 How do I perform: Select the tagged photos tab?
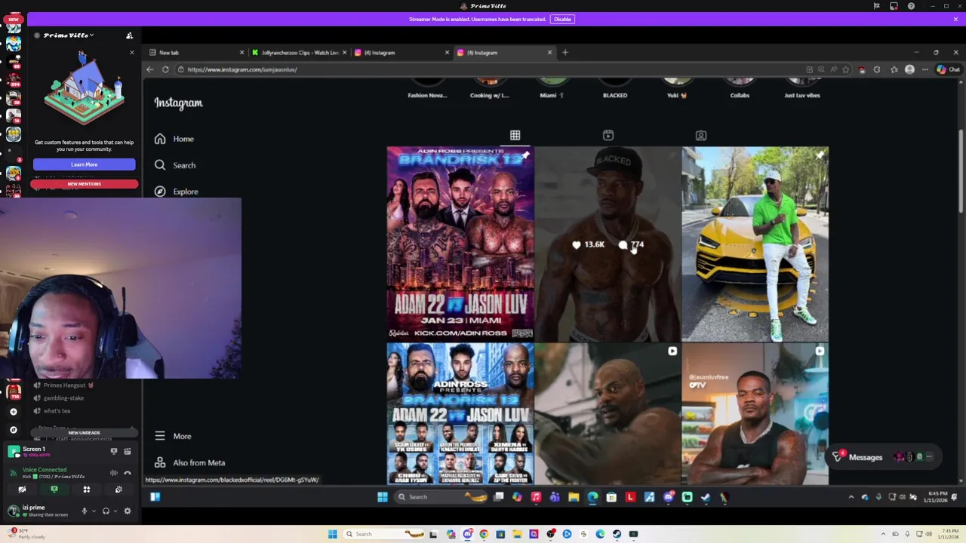tap(701, 135)
